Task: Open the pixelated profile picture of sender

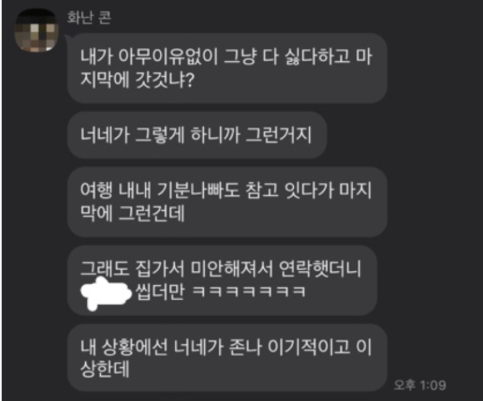Action: pyautogui.click(x=36, y=31)
